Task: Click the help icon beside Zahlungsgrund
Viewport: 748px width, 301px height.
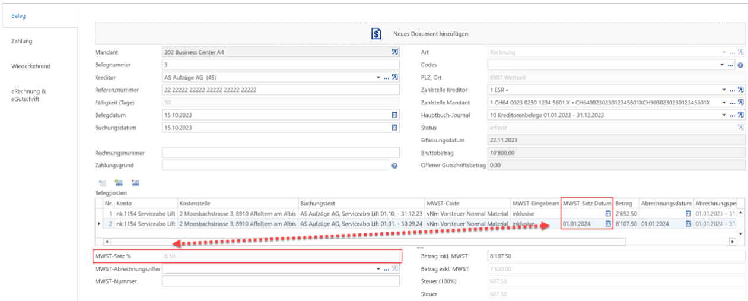Action: click(394, 166)
